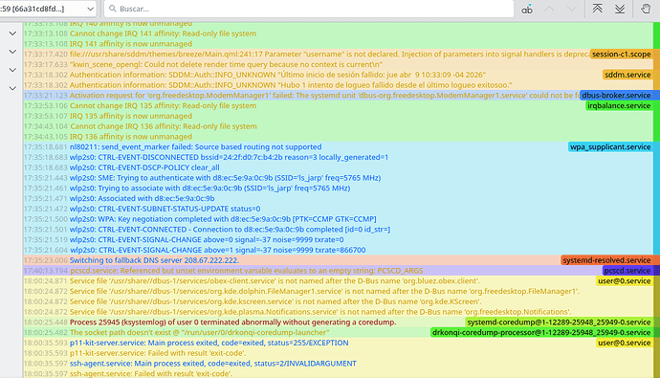The height and width of the screenshot is (378, 660).
Task: Expand the chevron beside the IRQ 141 read-only line
Action: pyautogui.click(x=12, y=33)
